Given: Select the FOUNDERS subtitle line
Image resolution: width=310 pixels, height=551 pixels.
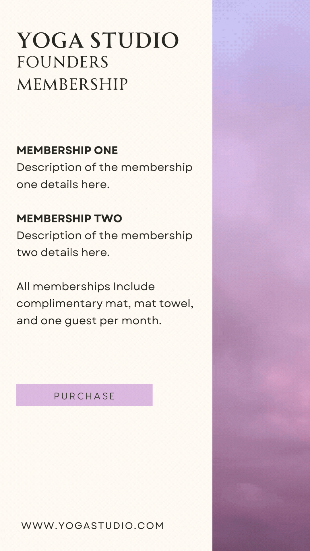Looking at the screenshot, I should coord(63,62).
